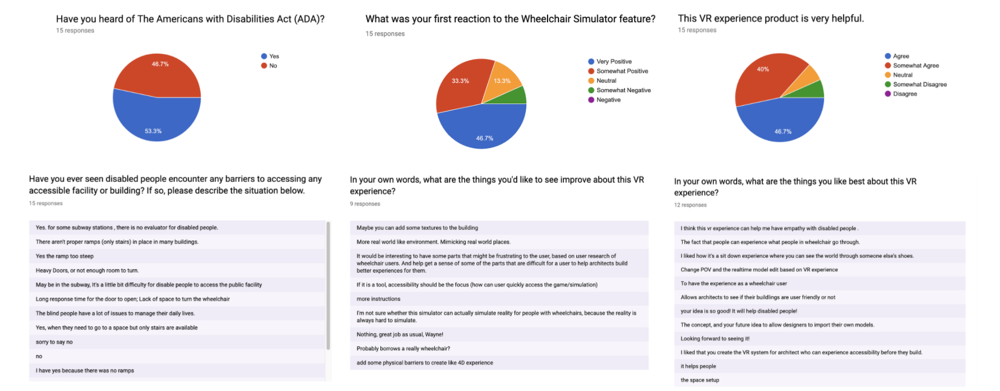Click the 'Nothing, great job as usual' response
This screenshot has width=1000, height=391.
coord(400,334)
